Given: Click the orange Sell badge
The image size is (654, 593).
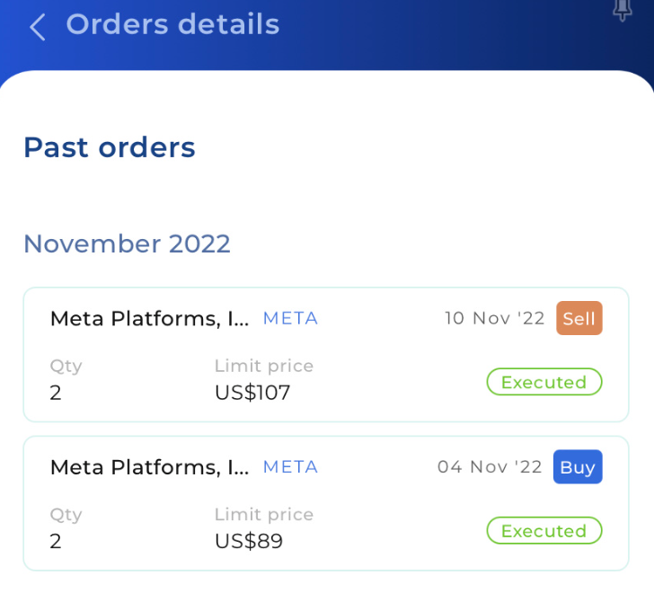Looking at the screenshot, I should coord(579,318).
